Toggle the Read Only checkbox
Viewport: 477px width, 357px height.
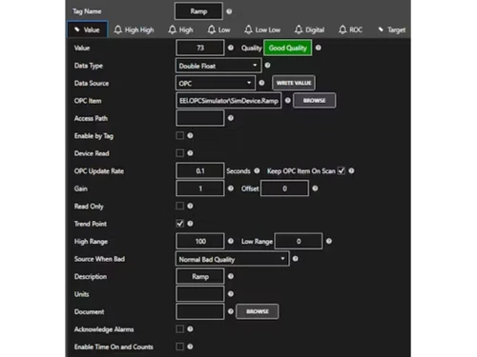pyautogui.click(x=179, y=206)
